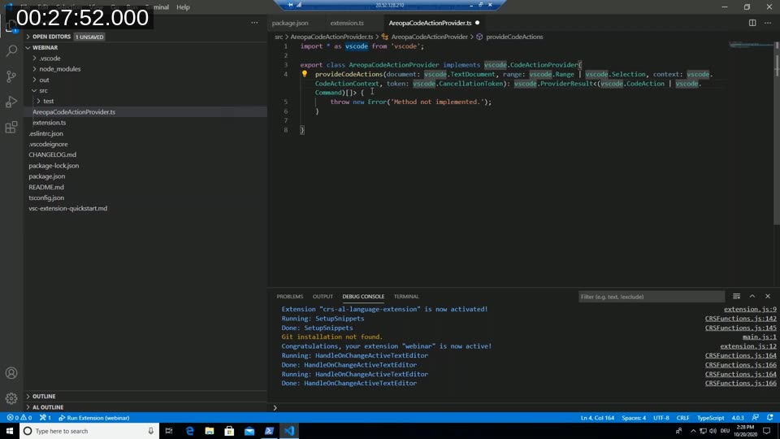
Task: Open the notifications bell in status bar
Action: (x=769, y=418)
